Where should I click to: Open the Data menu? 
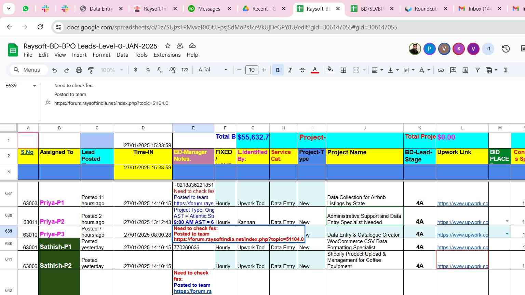tap(122, 55)
